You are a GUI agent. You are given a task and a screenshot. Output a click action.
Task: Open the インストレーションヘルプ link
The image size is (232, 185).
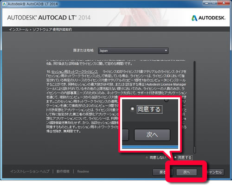pos(30,172)
